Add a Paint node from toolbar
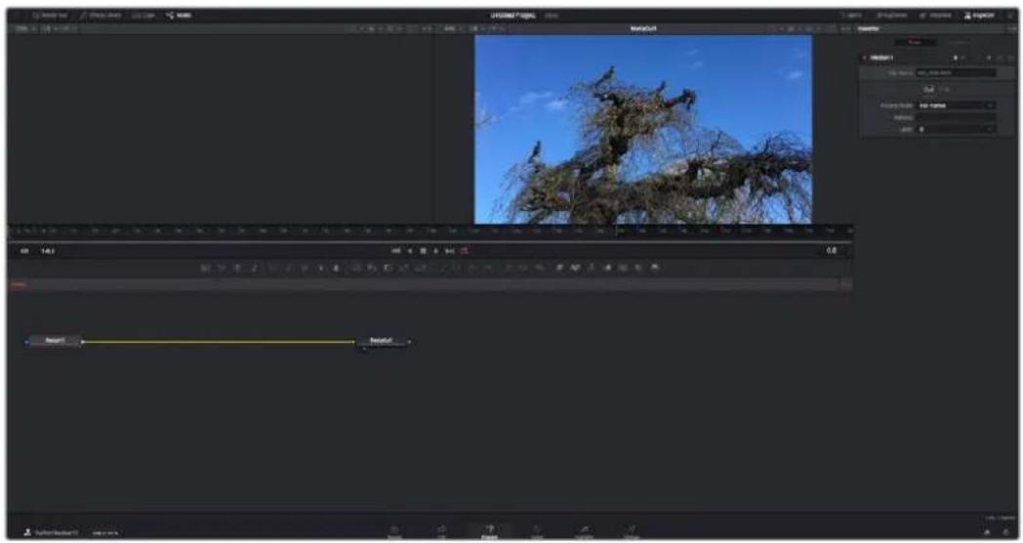The height and width of the screenshot is (543, 1023). (254, 268)
